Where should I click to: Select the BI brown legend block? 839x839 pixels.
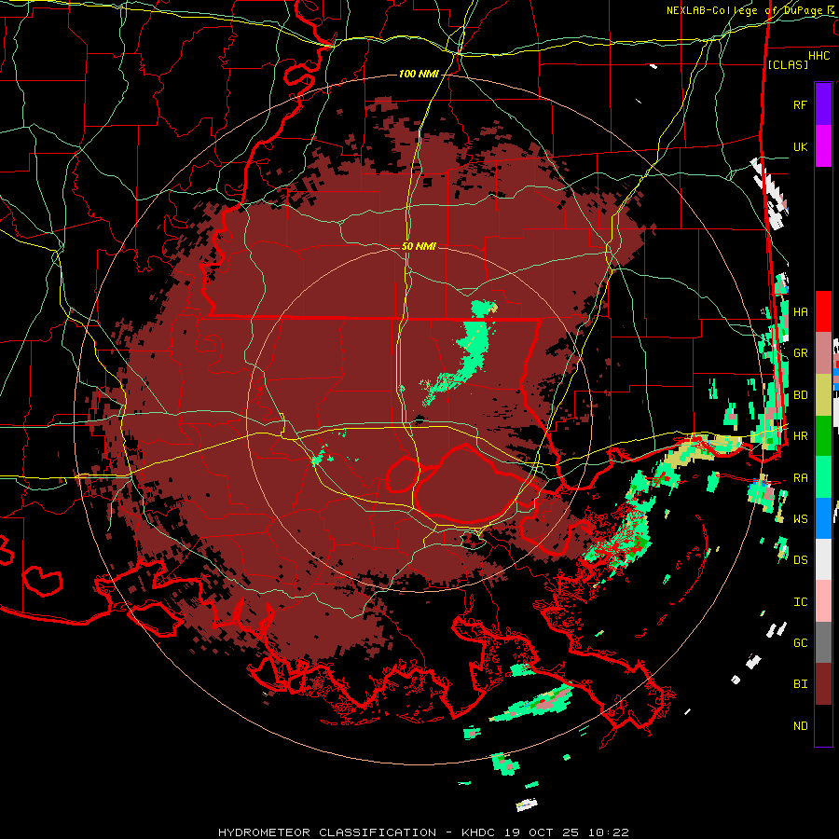point(823,684)
